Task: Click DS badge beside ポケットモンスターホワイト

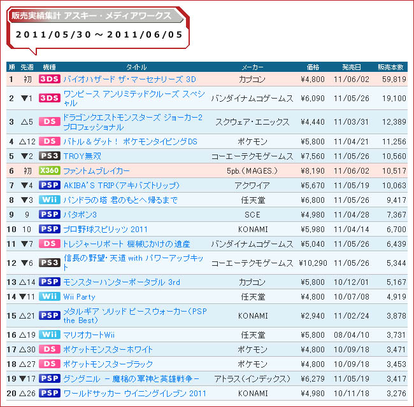Action: click(50, 349)
